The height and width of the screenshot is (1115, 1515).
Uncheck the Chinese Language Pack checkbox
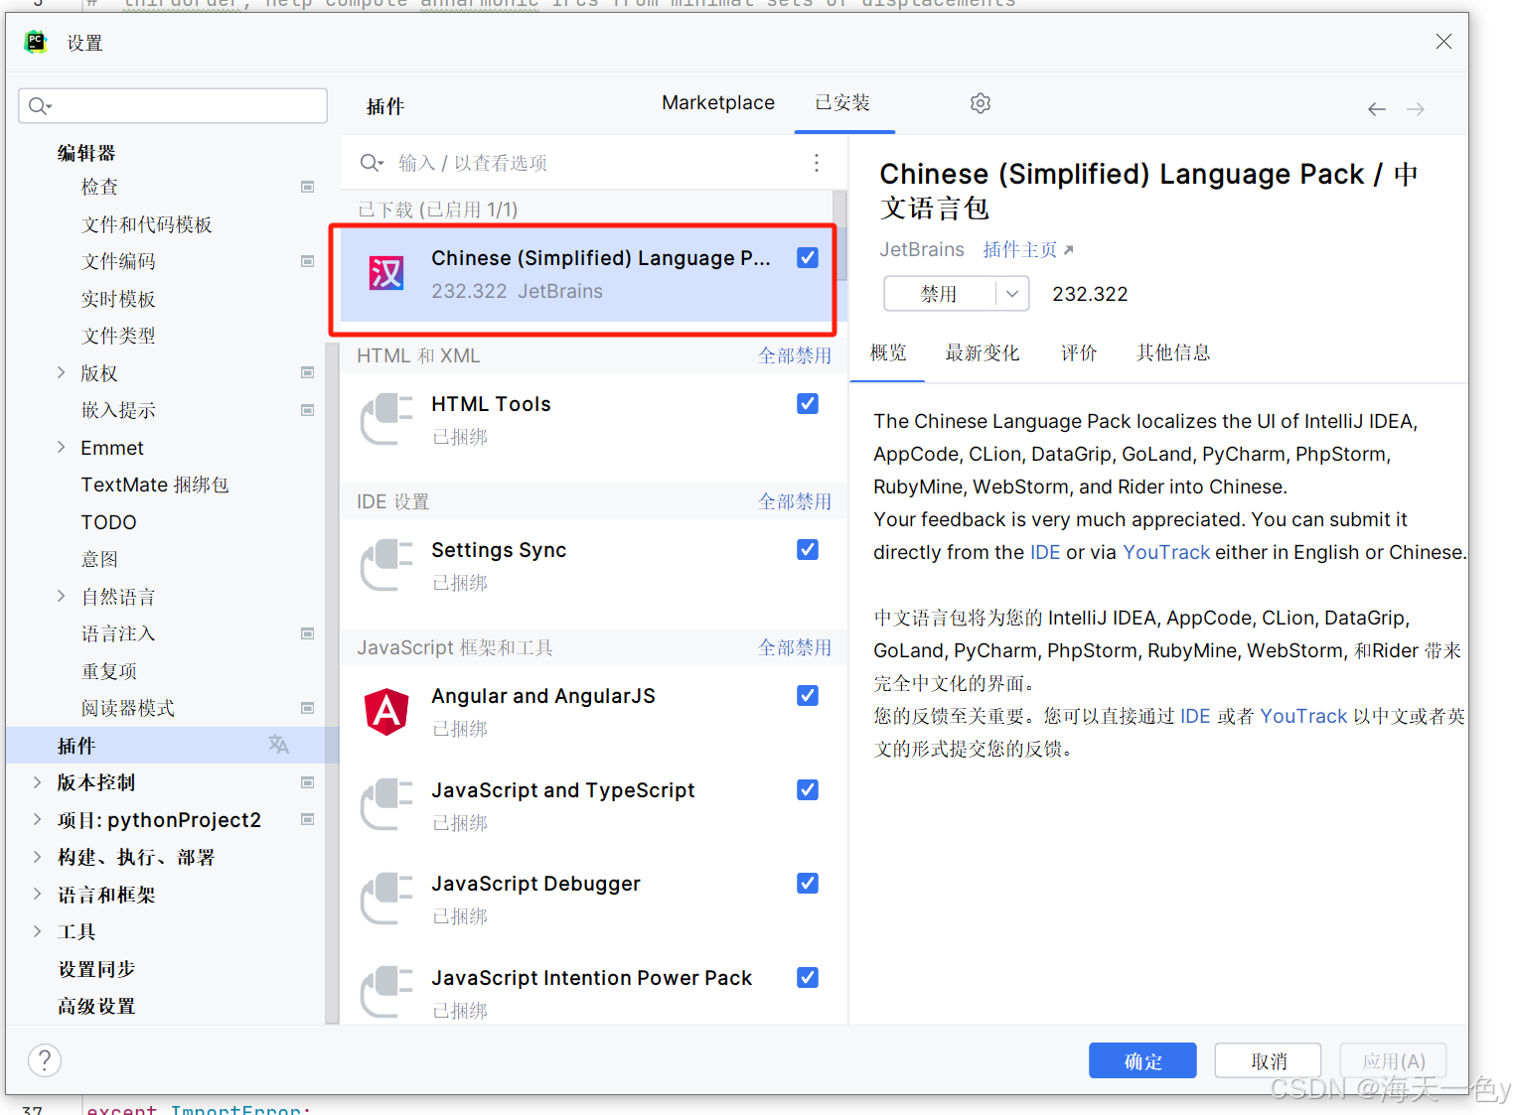pos(808,258)
